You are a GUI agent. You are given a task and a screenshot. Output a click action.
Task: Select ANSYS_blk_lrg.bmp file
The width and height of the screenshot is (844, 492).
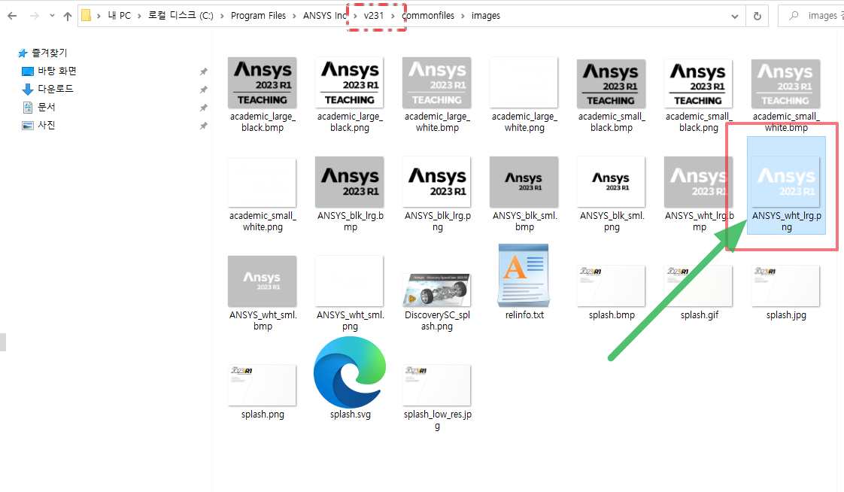coord(349,194)
